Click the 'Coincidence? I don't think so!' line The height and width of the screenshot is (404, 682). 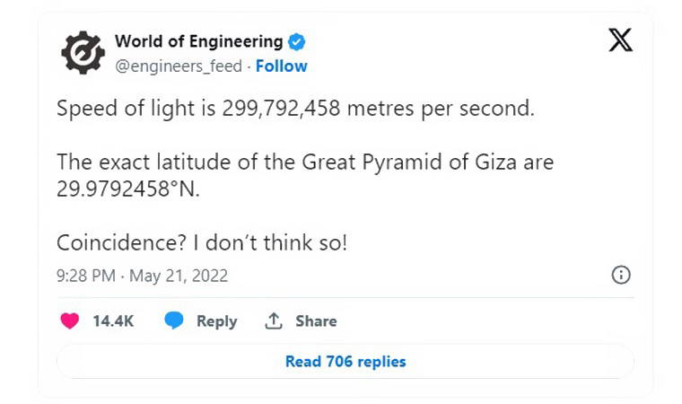tap(201, 242)
